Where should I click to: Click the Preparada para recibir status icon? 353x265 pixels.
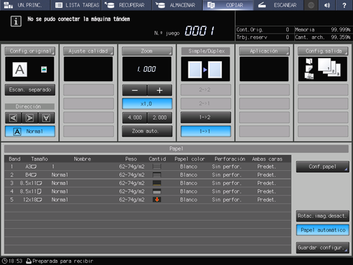(29, 261)
